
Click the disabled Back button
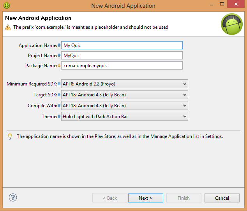110,198
